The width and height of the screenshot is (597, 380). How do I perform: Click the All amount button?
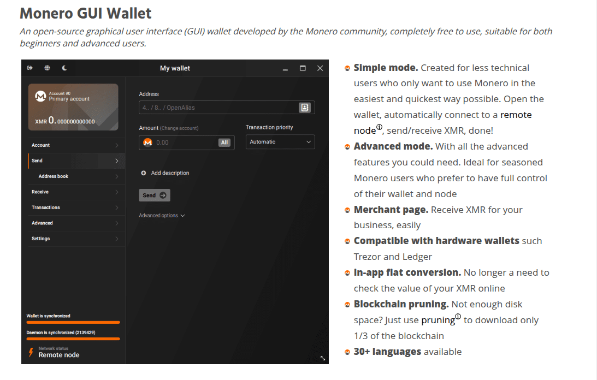224,143
